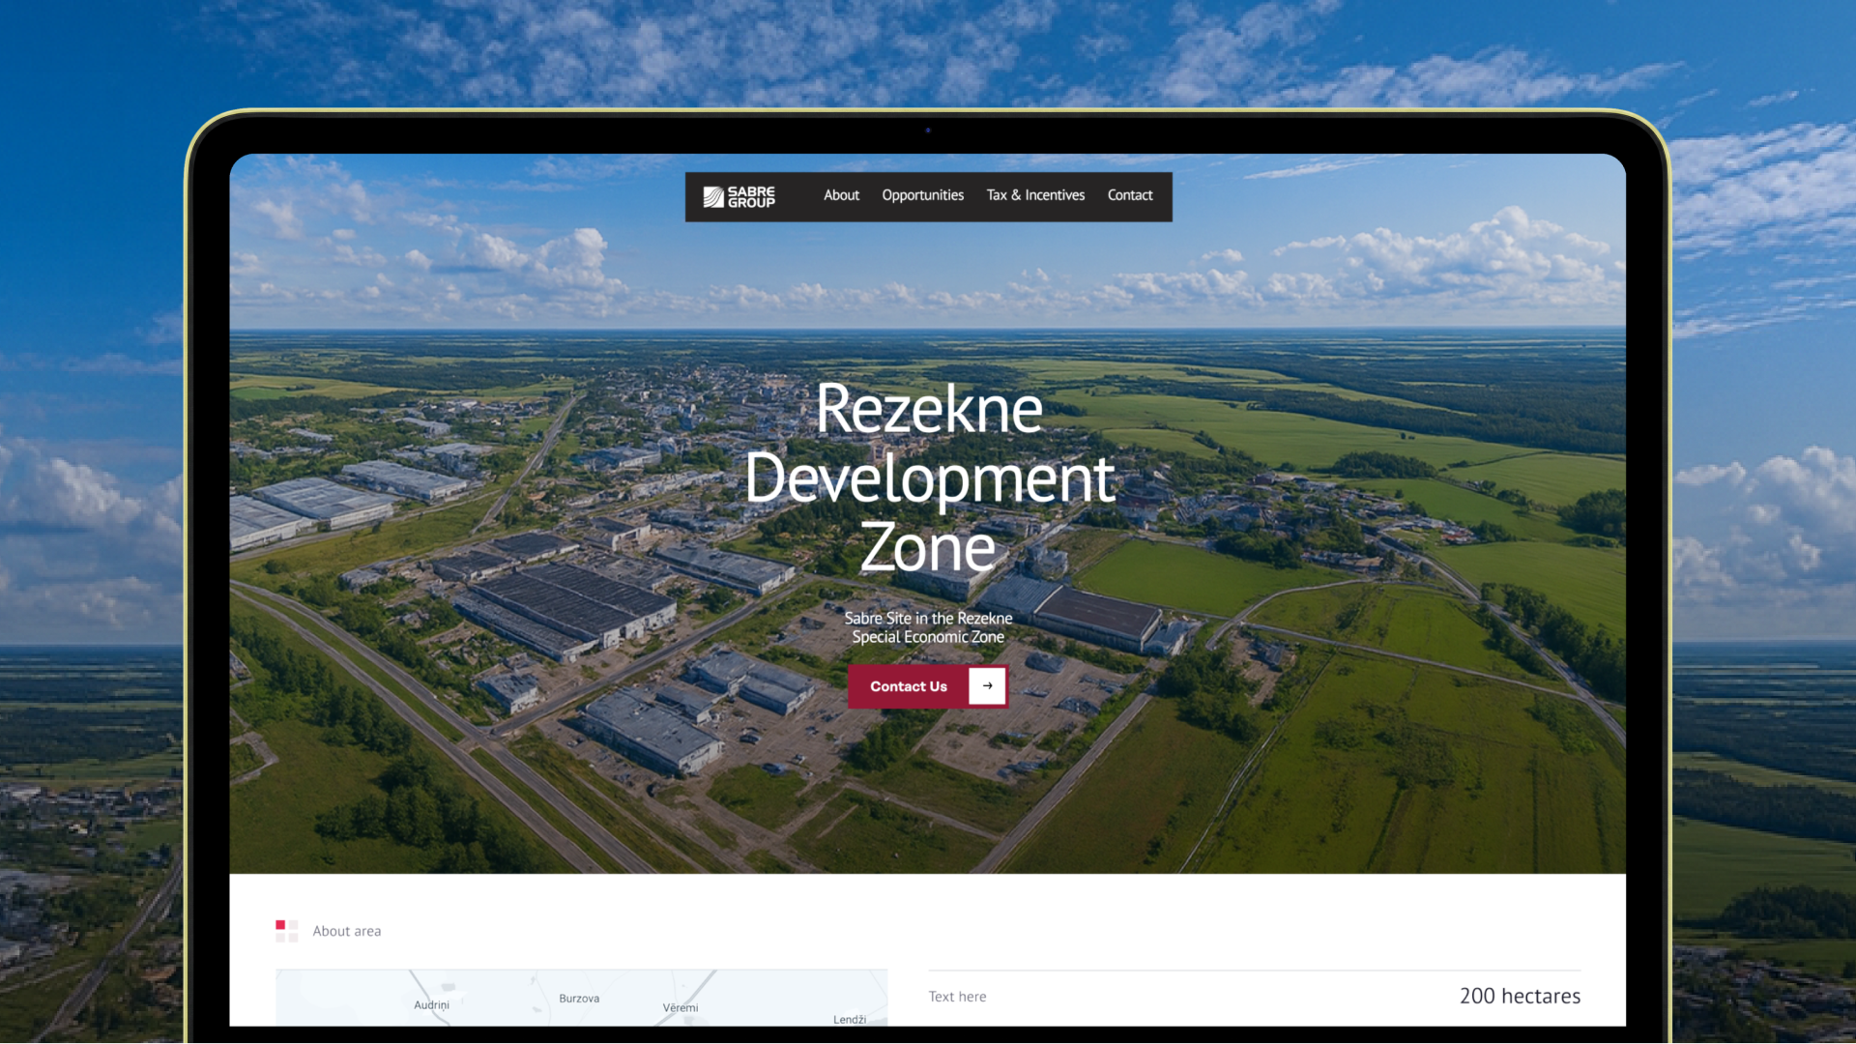Click the Vēremi map label
The height and width of the screenshot is (1044, 1856).
click(681, 1007)
